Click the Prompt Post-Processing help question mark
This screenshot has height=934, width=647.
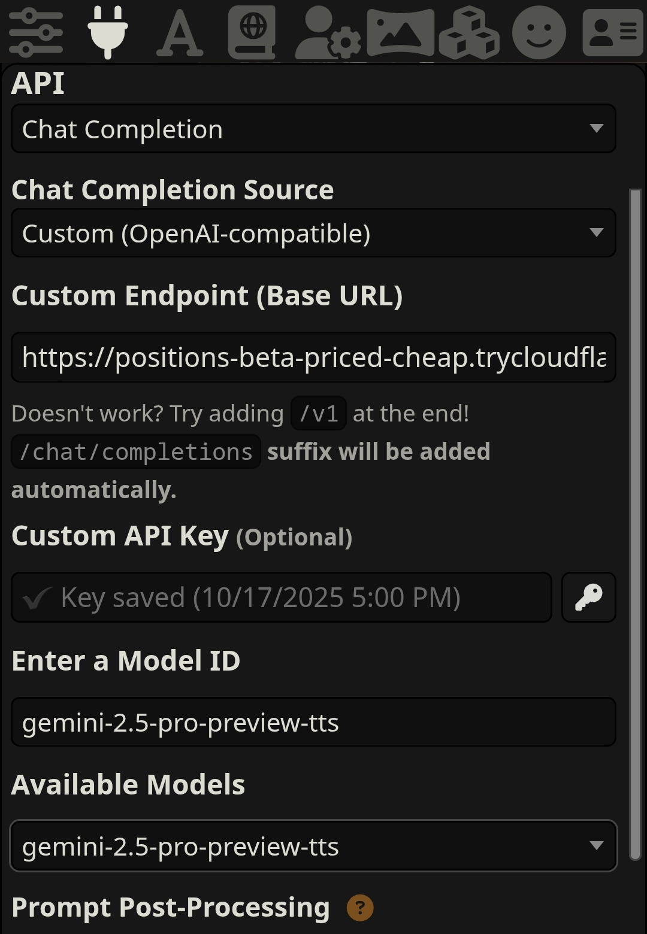click(x=360, y=908)
